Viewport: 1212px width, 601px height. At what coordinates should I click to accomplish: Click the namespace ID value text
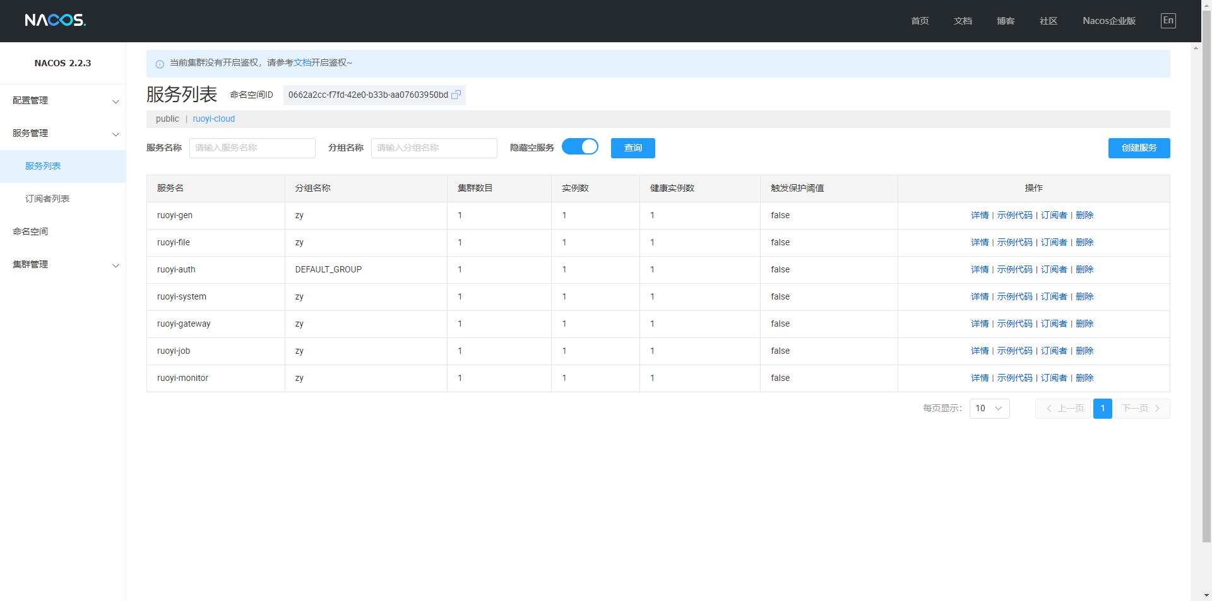pos(368,95)
